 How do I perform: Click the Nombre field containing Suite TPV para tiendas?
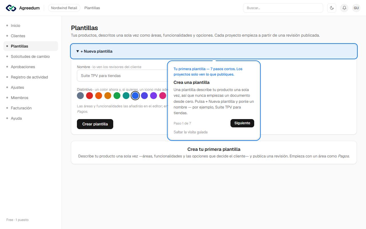point(122,76)
